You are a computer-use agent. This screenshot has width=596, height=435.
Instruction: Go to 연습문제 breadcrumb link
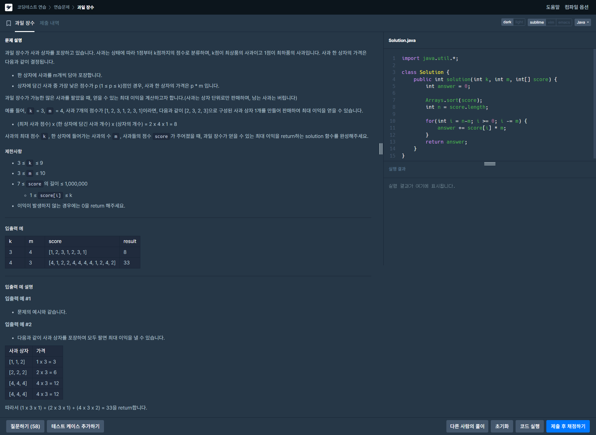(61, 7)
